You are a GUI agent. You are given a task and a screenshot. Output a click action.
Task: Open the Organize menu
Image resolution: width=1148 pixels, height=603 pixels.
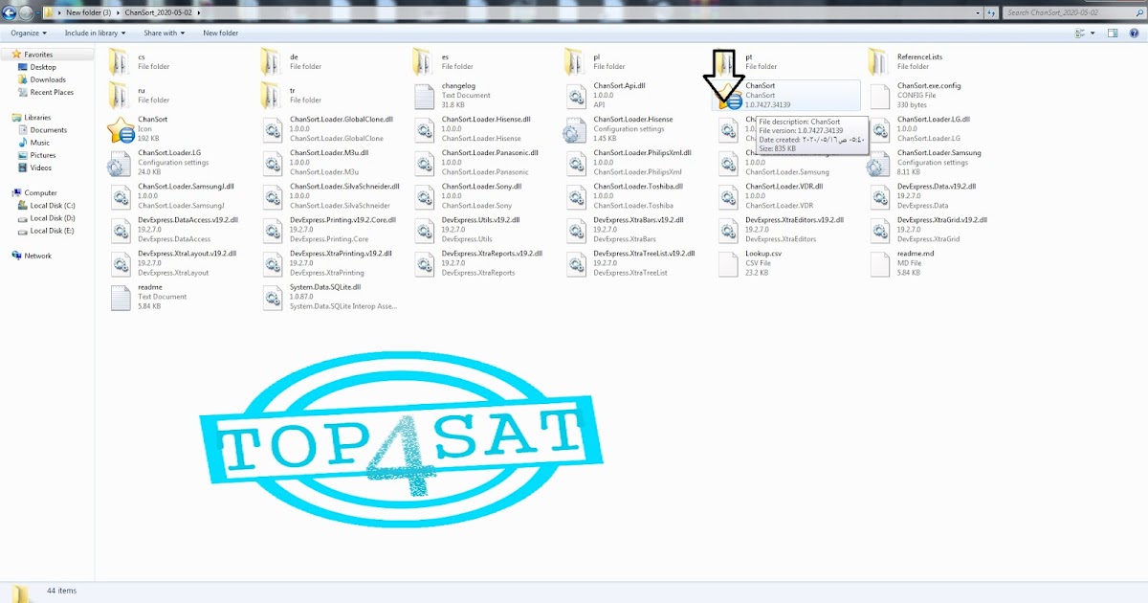[x=28, y=33]
